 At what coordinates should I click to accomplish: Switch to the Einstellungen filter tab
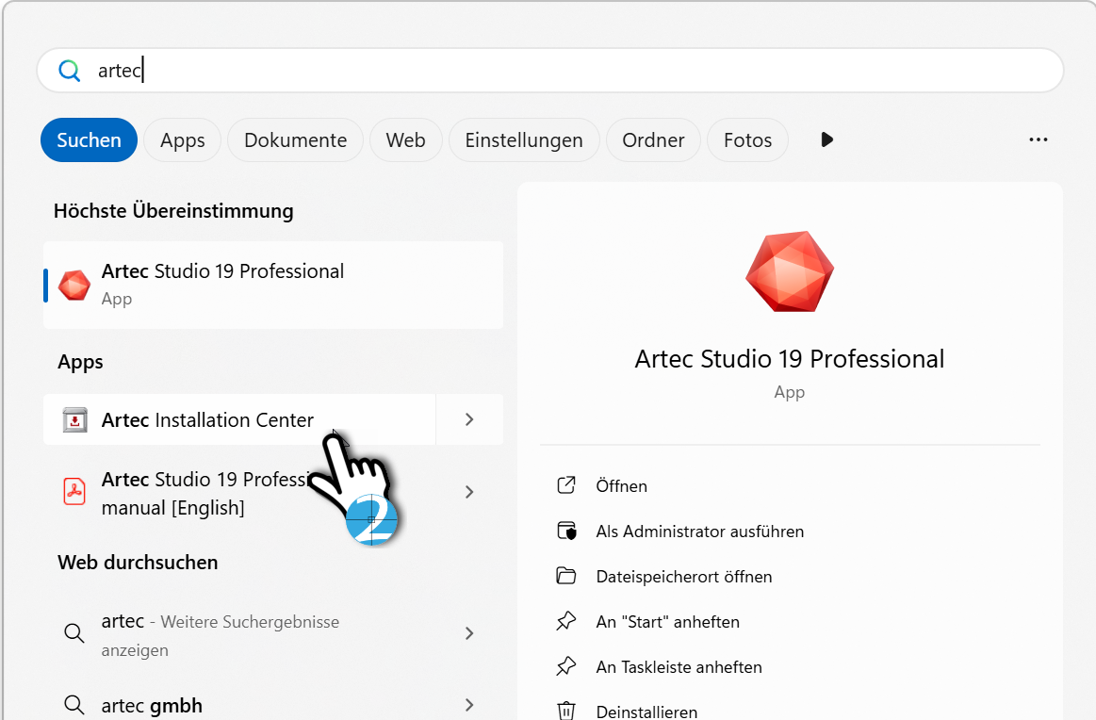tap(524, 139)
